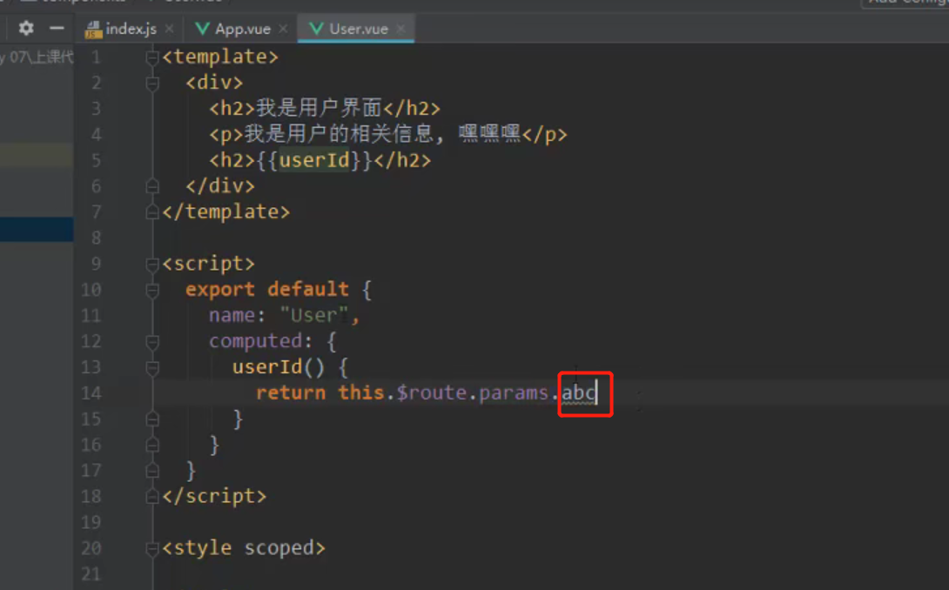Click the export keyword on line 10
Image resolution: width=949 pixels, height=590 pixels.
pyautogui.click(x=220, y=289)
